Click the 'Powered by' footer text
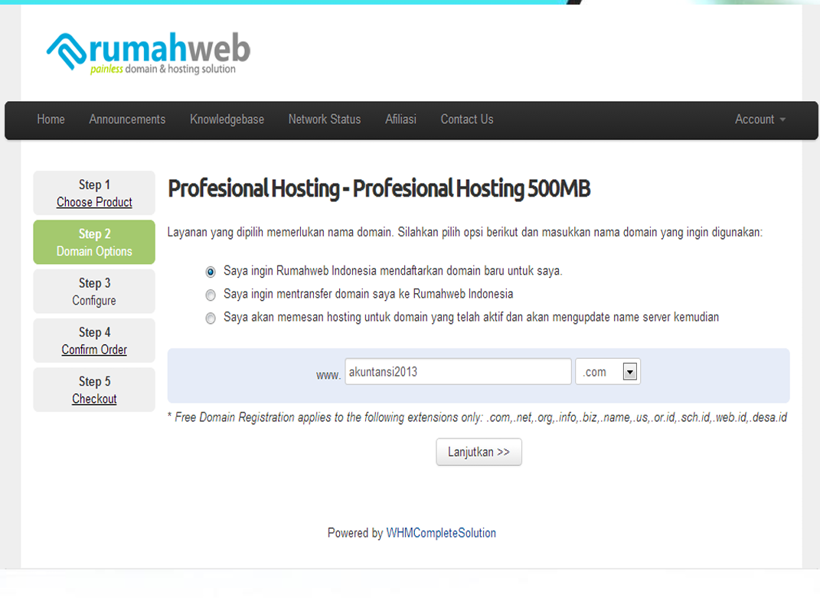Viewport: 820px width, 600px height. click(355, 533)
